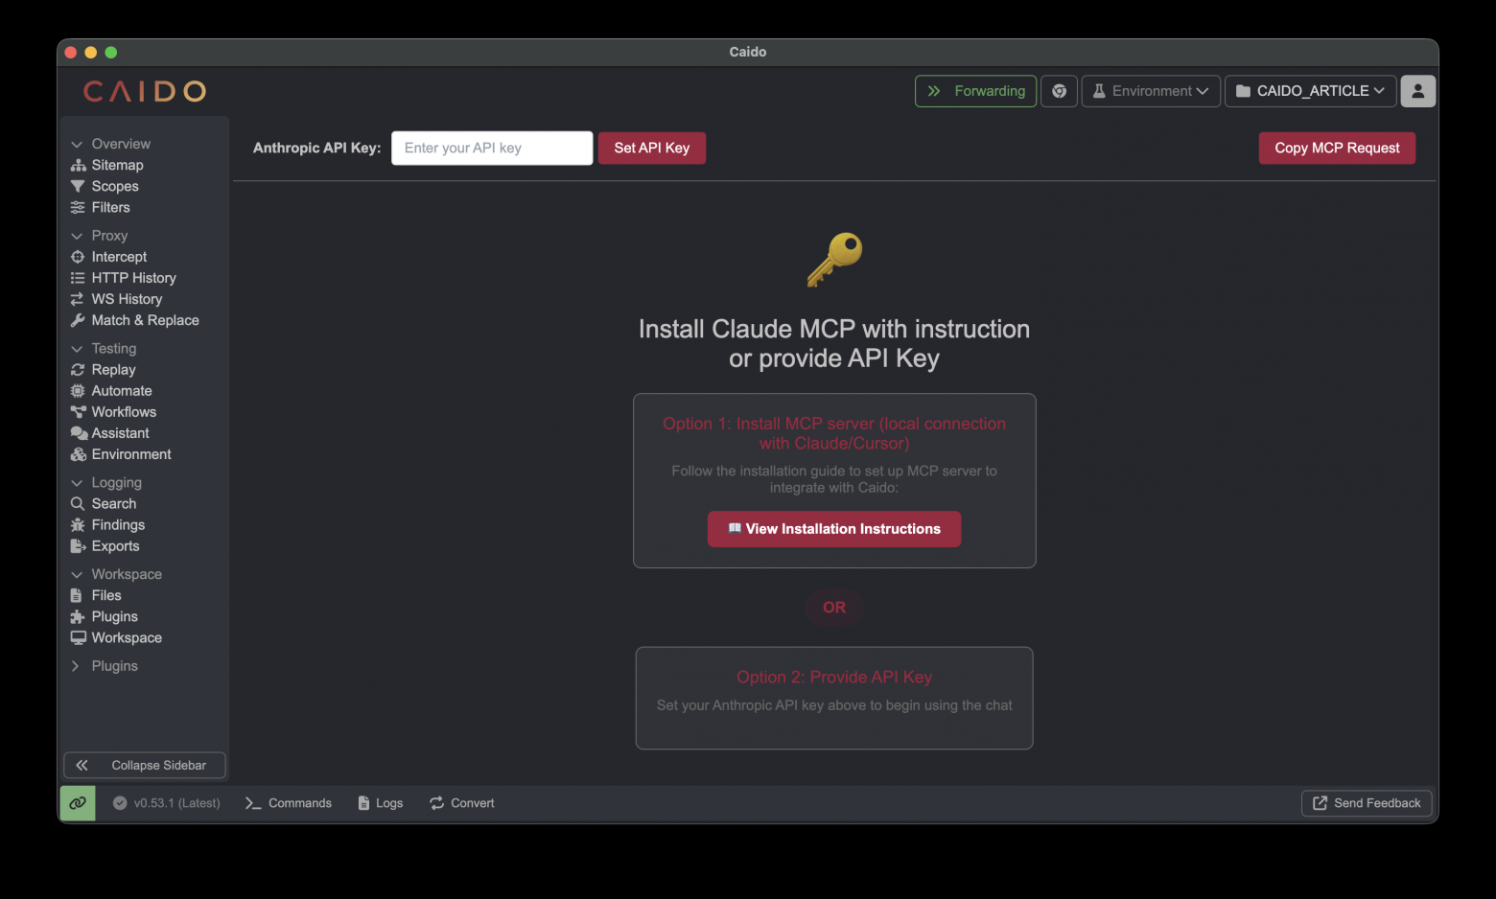
Task: Open HTTP History page
Action: (134, 278)
